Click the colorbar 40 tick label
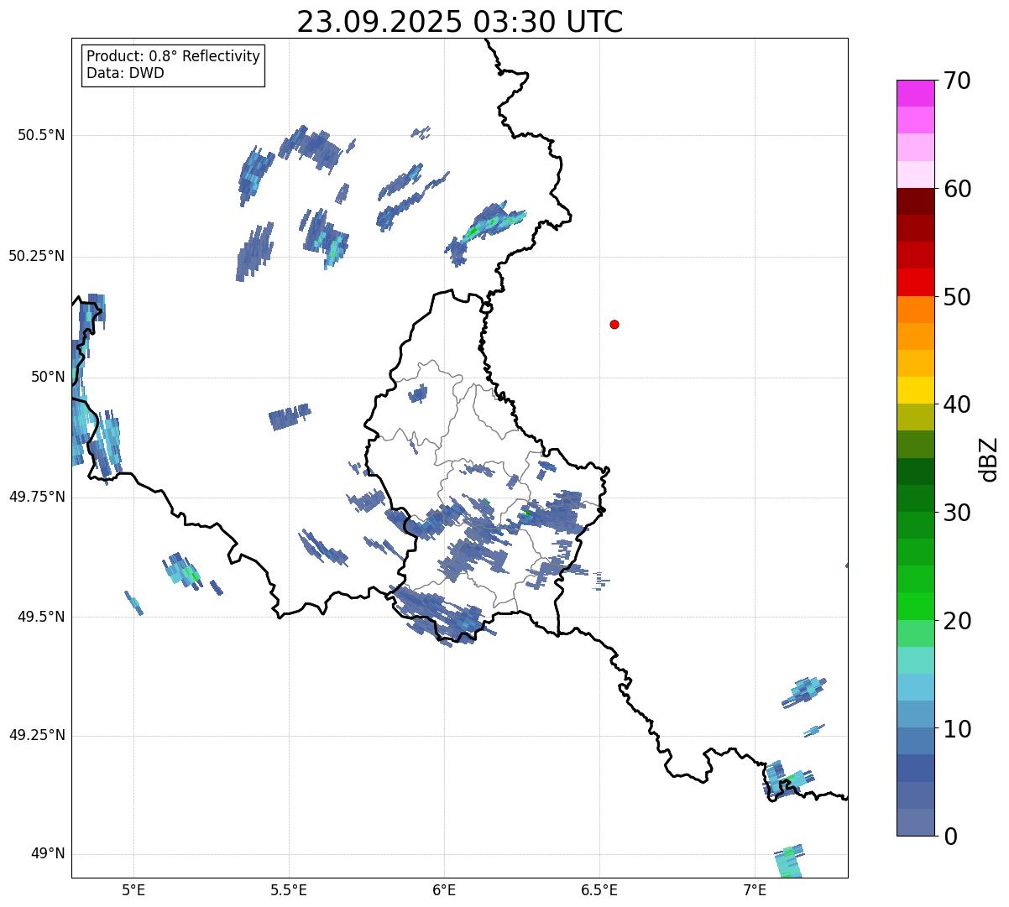 click(x=958, y=404)
